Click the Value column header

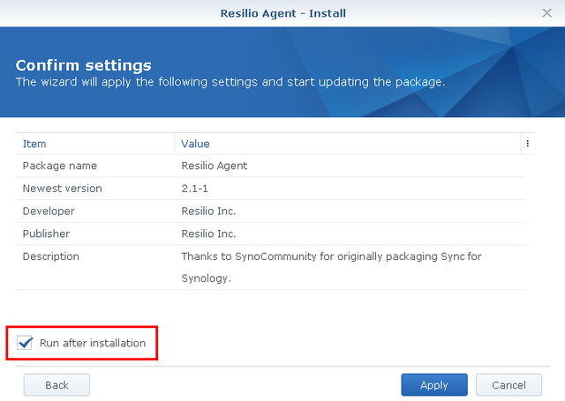coord(195,144)
